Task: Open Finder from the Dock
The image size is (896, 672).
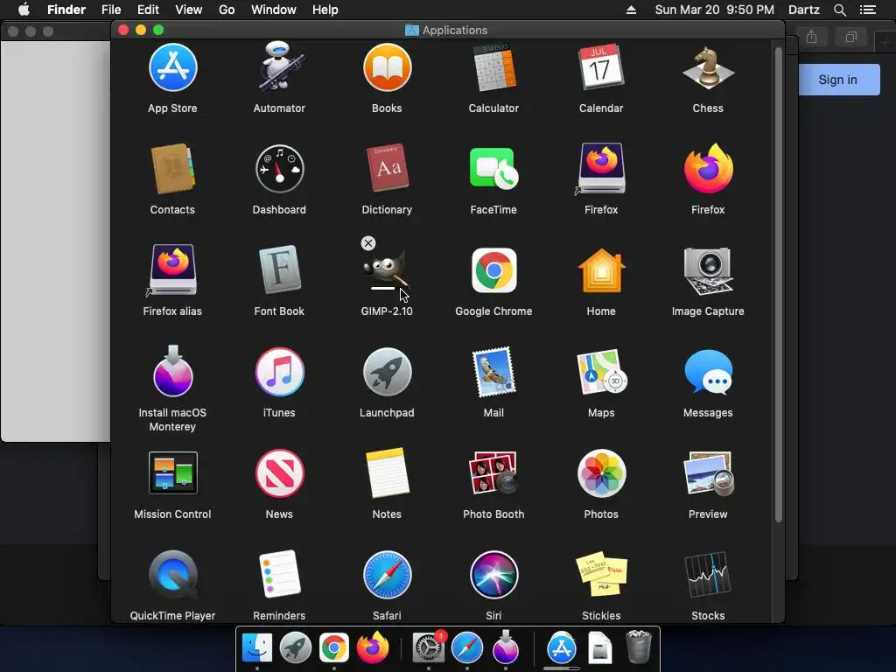Action: coord(257,648)
